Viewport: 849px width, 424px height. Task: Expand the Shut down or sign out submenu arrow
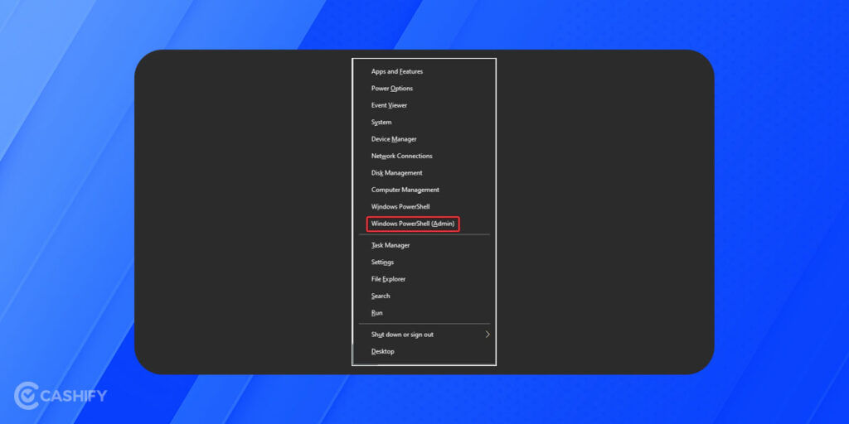coord(488,335)
